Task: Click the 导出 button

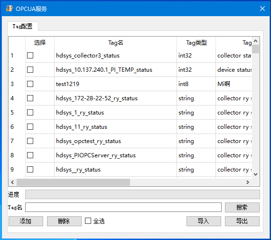Action: point(242,221)
